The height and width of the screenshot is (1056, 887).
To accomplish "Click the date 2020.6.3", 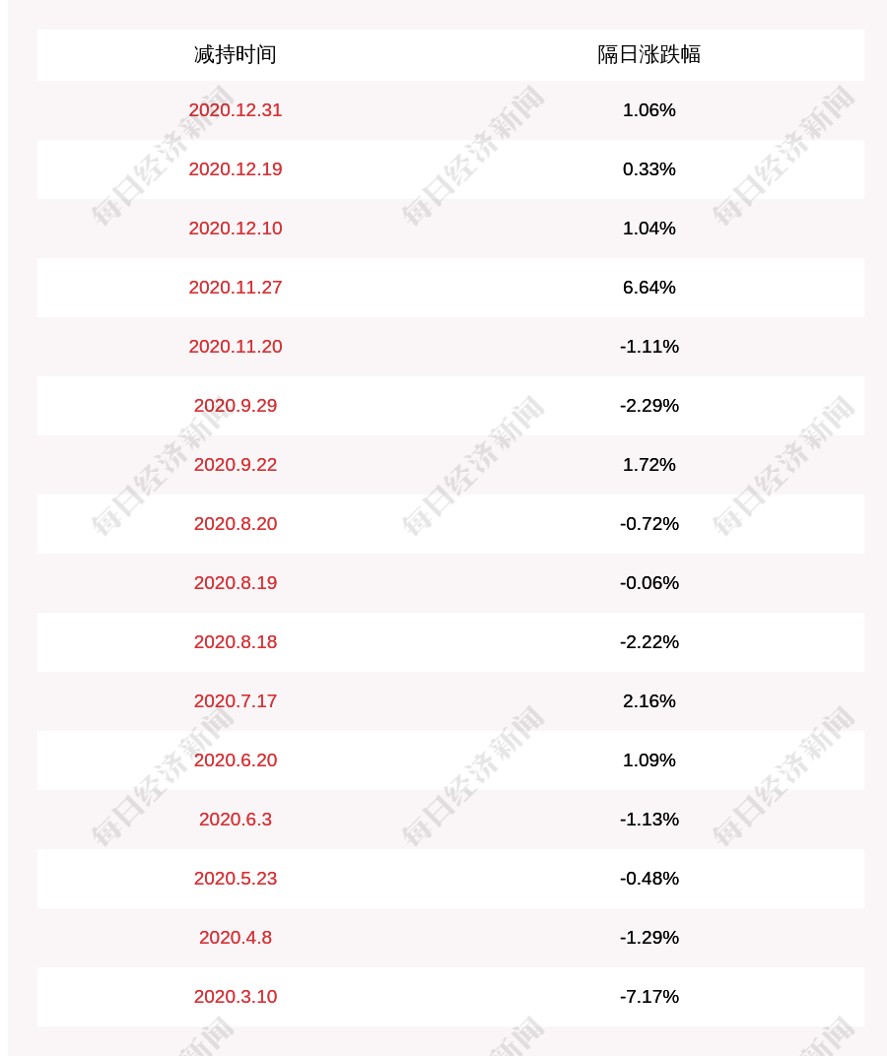I will (x=235, y=820).
